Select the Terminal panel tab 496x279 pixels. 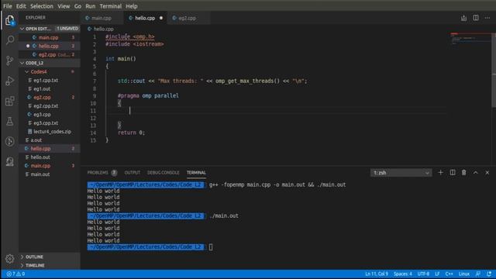tap(196, 173)
